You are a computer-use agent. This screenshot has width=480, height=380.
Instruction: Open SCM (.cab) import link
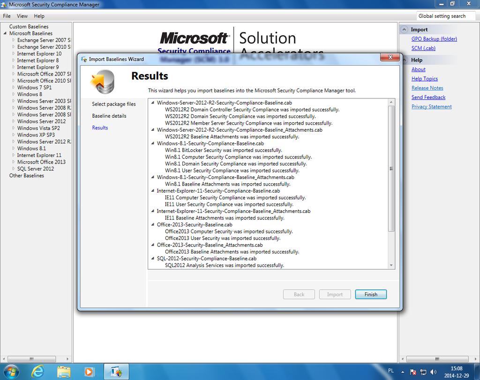click(423, 48)
